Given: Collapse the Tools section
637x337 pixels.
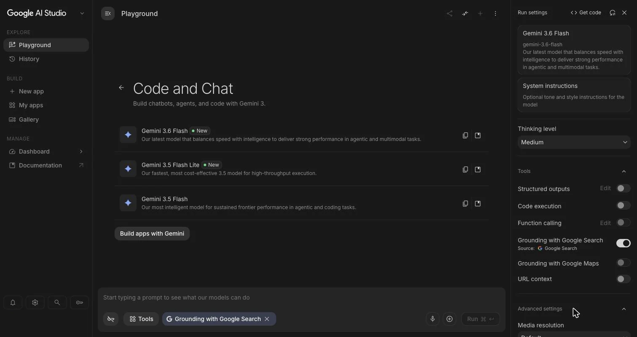Looking at the screenshot, I should click(624, 171).
